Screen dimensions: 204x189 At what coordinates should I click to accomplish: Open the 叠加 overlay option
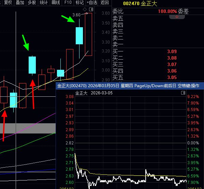(x=20, y=2)
